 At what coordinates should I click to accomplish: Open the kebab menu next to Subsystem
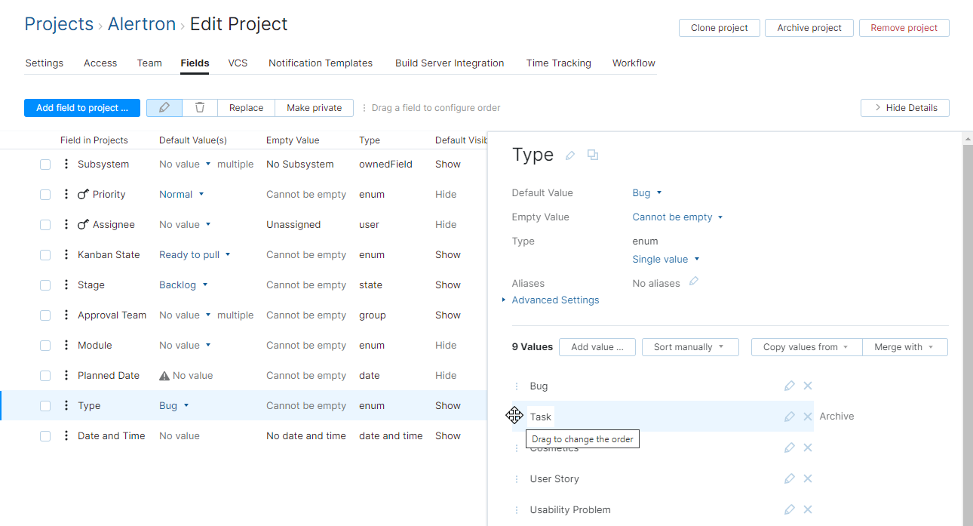tap(66, 164)
